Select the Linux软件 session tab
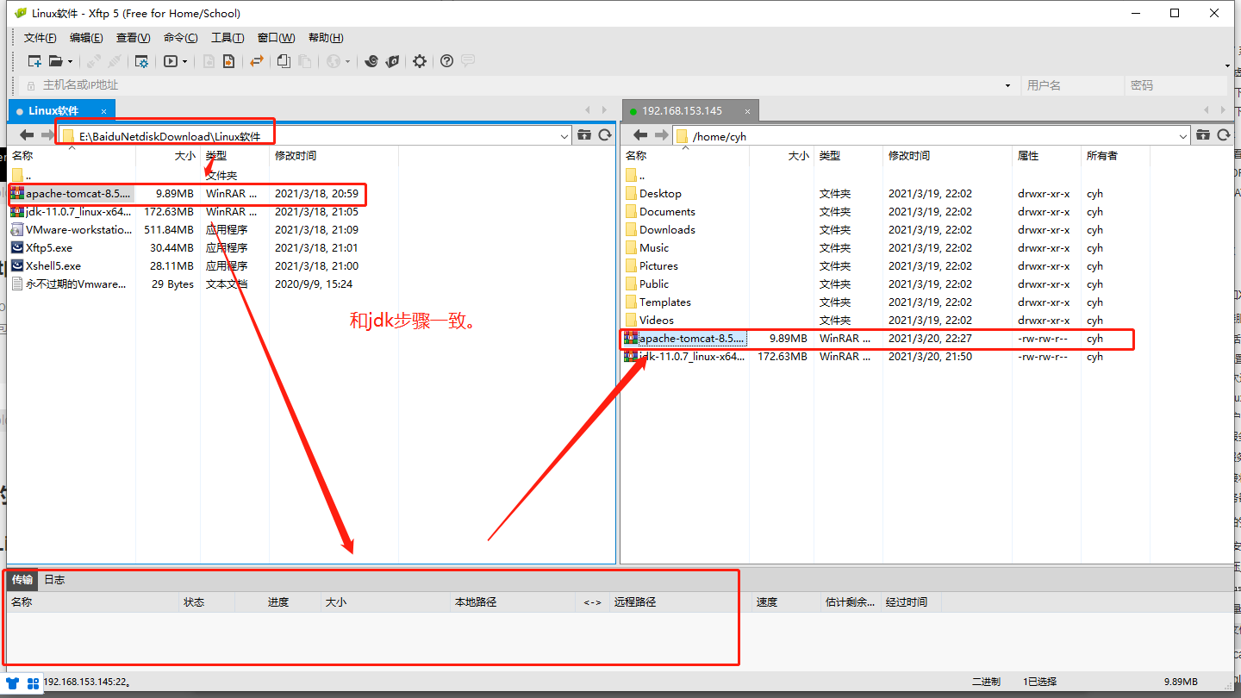The height and width of the screenshot is (698, 1241). 53,110
